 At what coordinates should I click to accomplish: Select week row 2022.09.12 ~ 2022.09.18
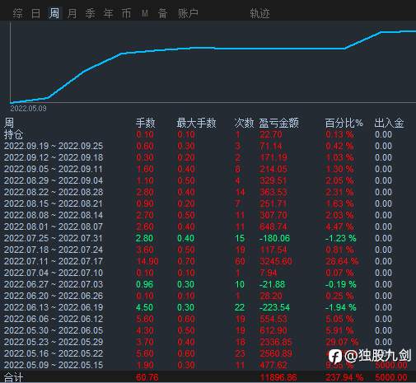point(54,157)
